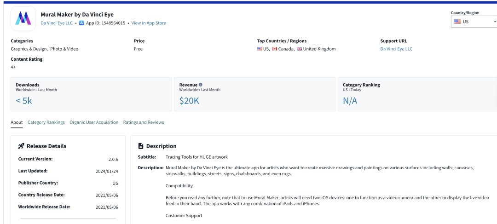This screenshot has width=497, height=224.
Task: Open the Organic User Acquisition tab
Action: [x=94, y=122]
